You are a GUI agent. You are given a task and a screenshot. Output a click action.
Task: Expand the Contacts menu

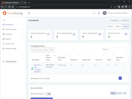9,34
